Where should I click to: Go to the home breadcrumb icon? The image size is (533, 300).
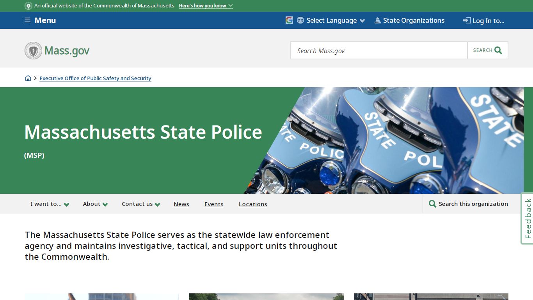click(x=28, y=78)
